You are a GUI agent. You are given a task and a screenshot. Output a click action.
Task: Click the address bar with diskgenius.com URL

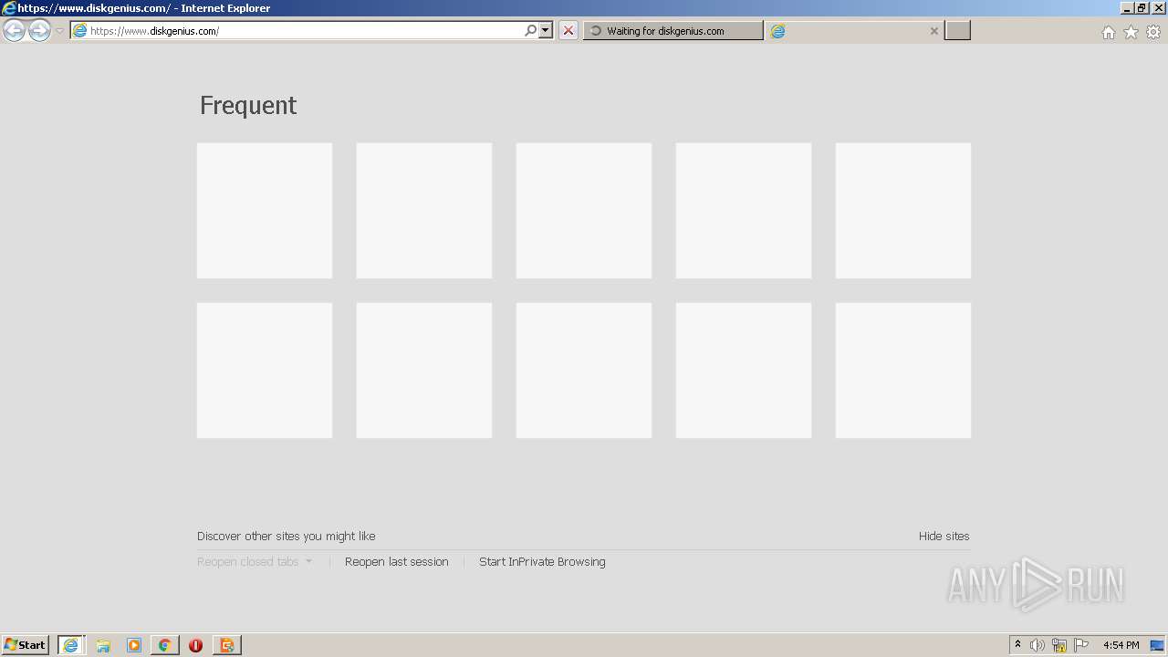297,31
